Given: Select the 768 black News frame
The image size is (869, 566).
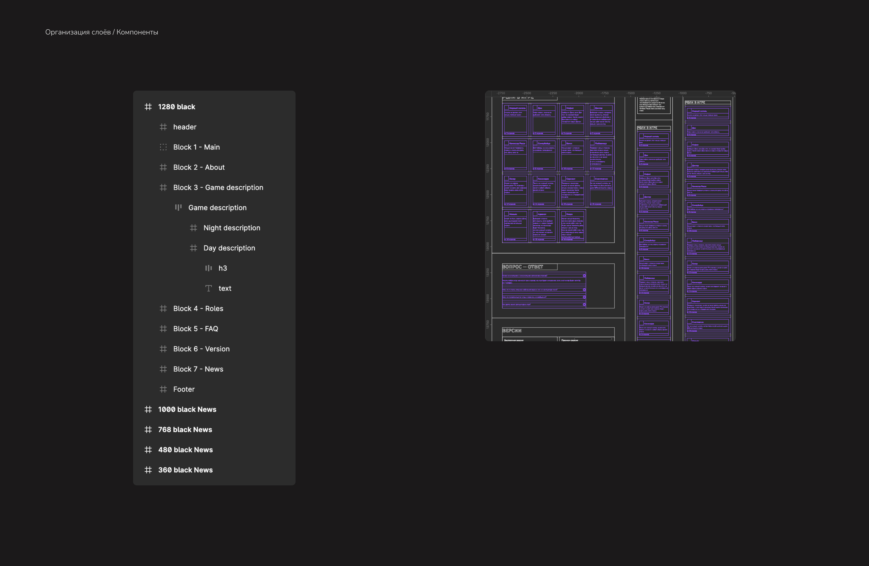Looking at the screenshot, I should click(185, 430).
